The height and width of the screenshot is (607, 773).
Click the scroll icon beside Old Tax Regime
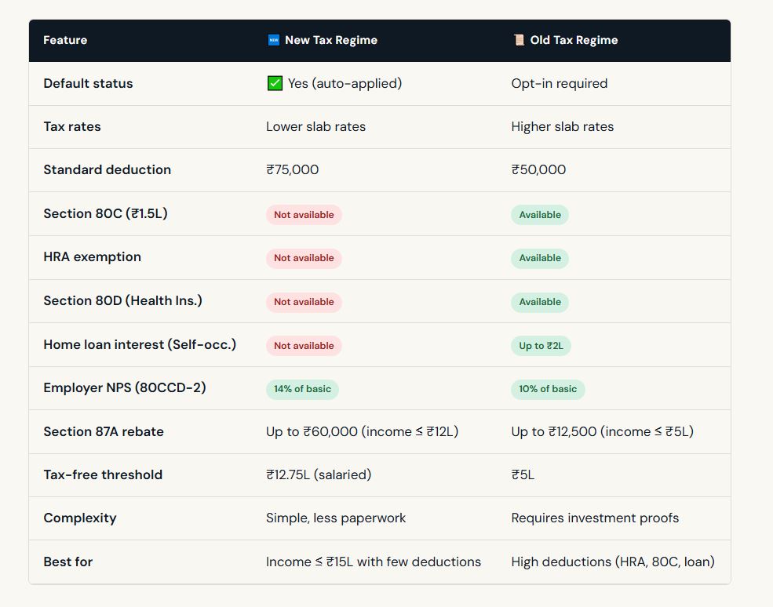(518, 40)
